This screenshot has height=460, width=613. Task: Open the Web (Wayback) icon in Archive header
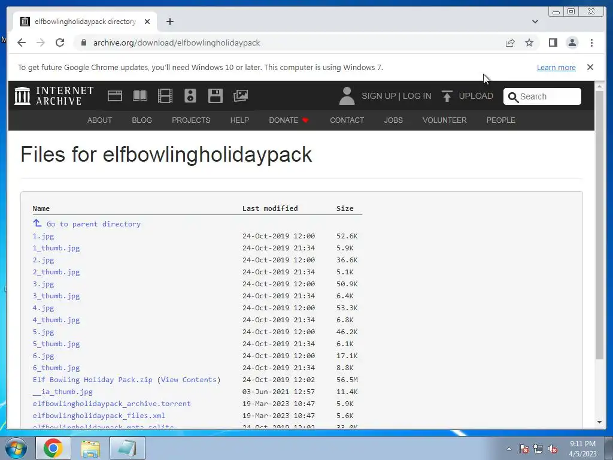[x=115, y=96]
